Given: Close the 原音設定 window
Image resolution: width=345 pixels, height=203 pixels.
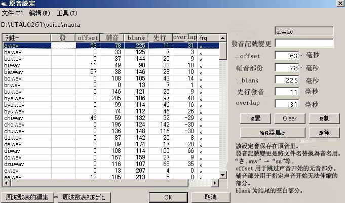Looking at the screenshot, I should (340, 3).
